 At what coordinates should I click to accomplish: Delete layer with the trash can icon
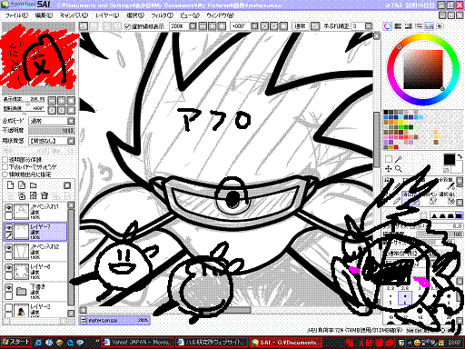click(45, 196)
